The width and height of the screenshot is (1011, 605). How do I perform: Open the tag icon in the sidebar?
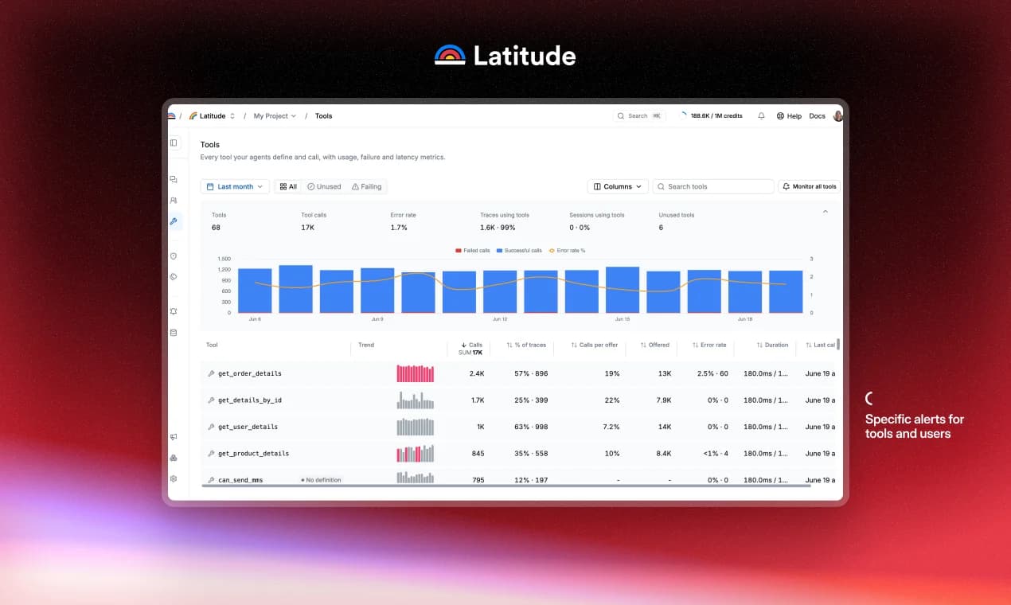(174, 277)
